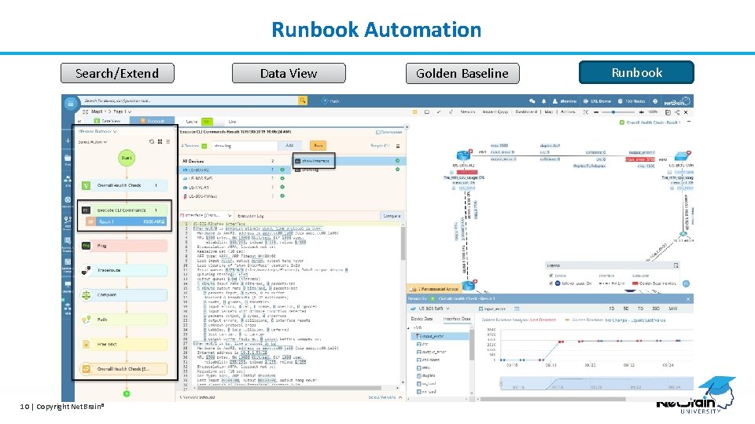Select the Path runbook node

(124, 320)
